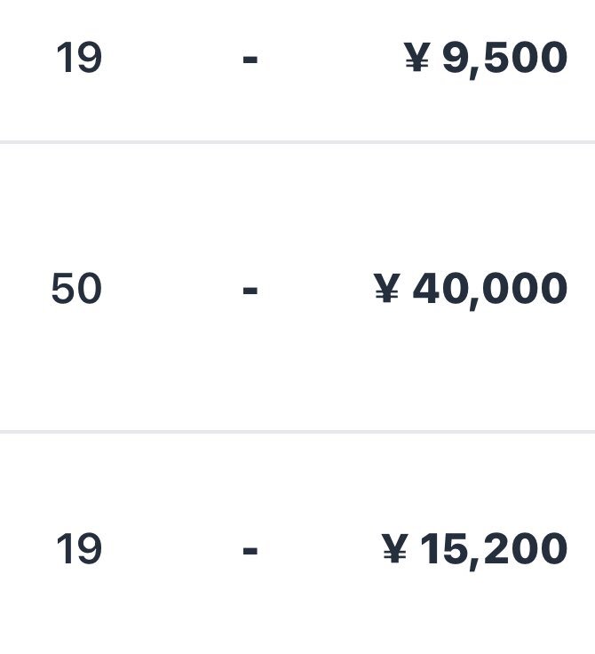Screen dimensions: 595x654
Task: Click the ¥ 9,500 amount
Action: click(x=486, y=59)
